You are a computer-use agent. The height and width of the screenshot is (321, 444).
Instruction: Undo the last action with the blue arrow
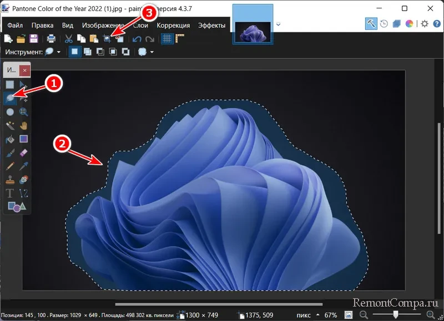(x=137, y=39)
